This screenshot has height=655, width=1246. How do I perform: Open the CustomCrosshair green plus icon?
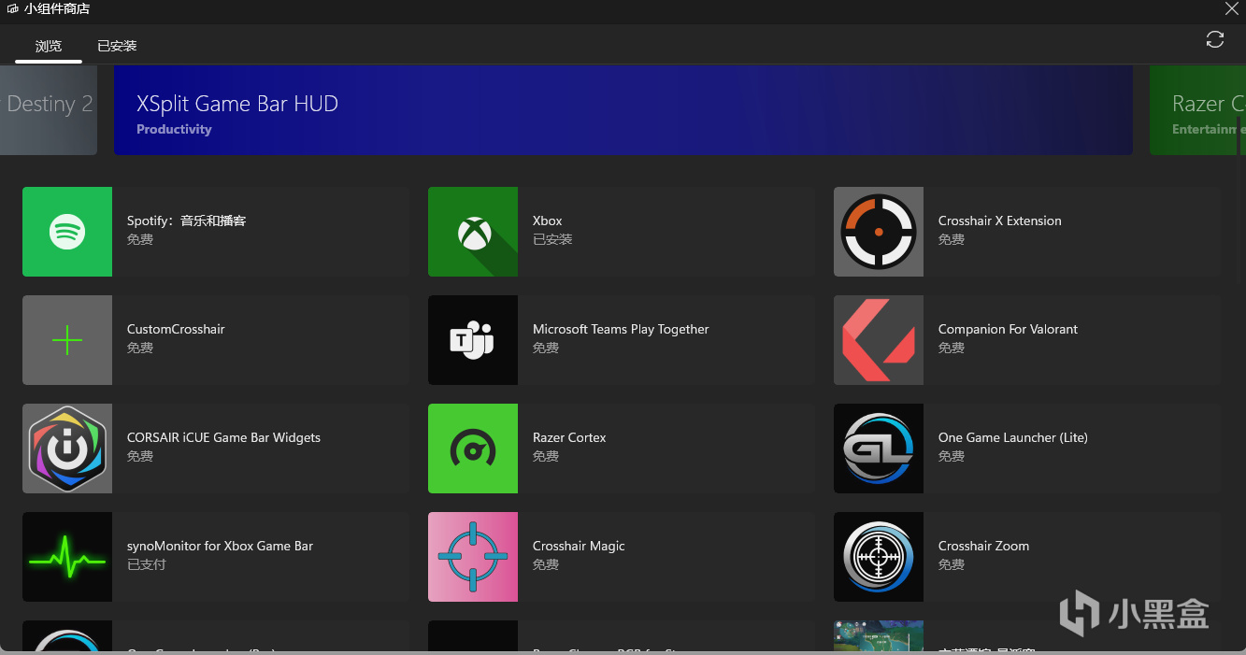[67, 340]
